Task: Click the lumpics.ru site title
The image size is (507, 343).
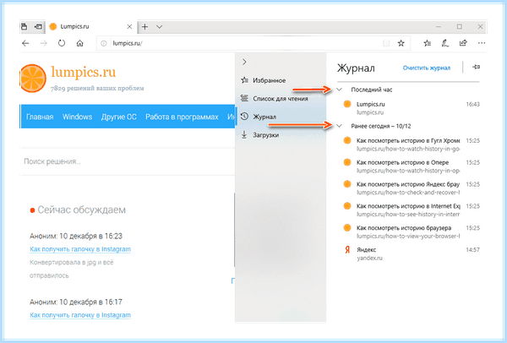Action: point(84,72)
